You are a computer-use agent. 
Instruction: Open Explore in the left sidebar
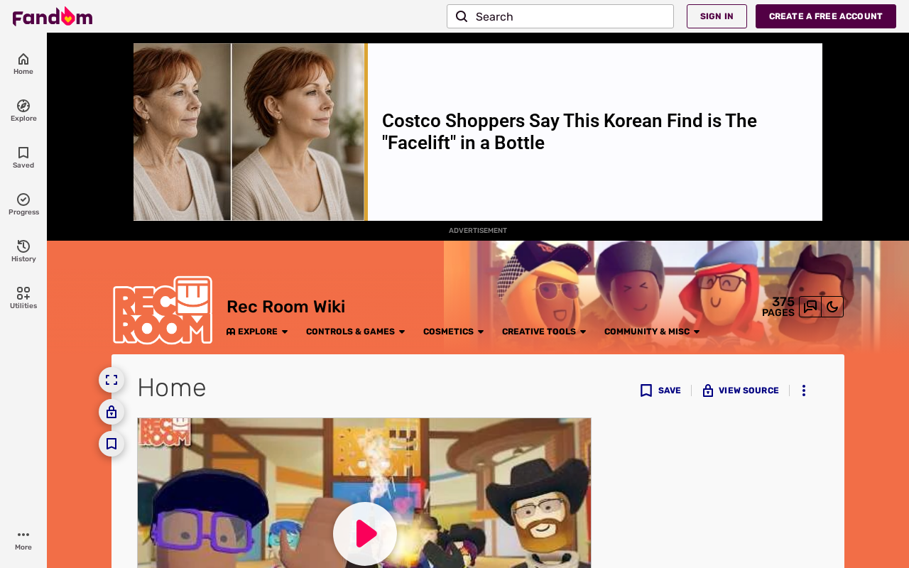click(23, 111)
